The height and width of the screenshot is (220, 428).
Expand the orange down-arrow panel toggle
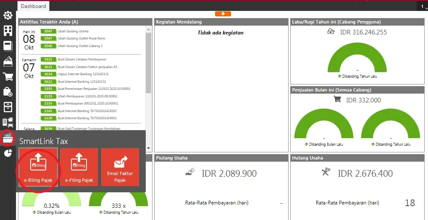[223, 14]
